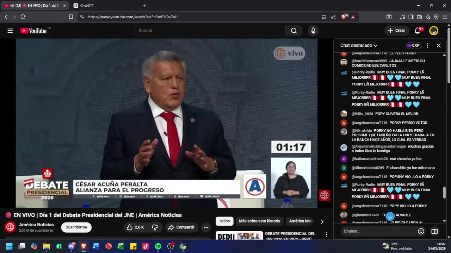Open the Brave main menu

[445, 17]
